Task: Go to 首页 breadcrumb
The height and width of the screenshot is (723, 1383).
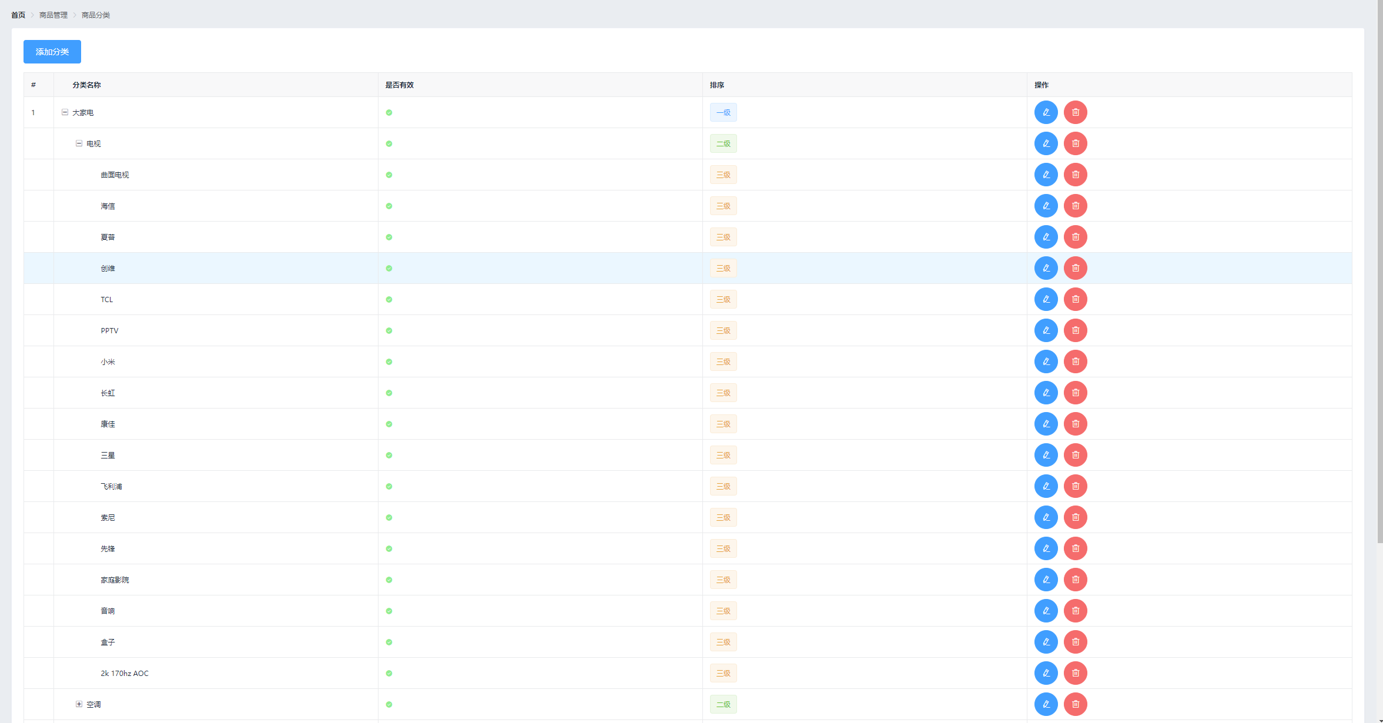Action: point(18,15)
